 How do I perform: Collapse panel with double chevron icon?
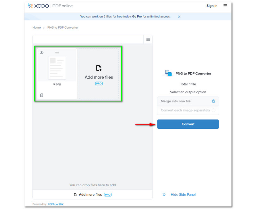point(164,195)
